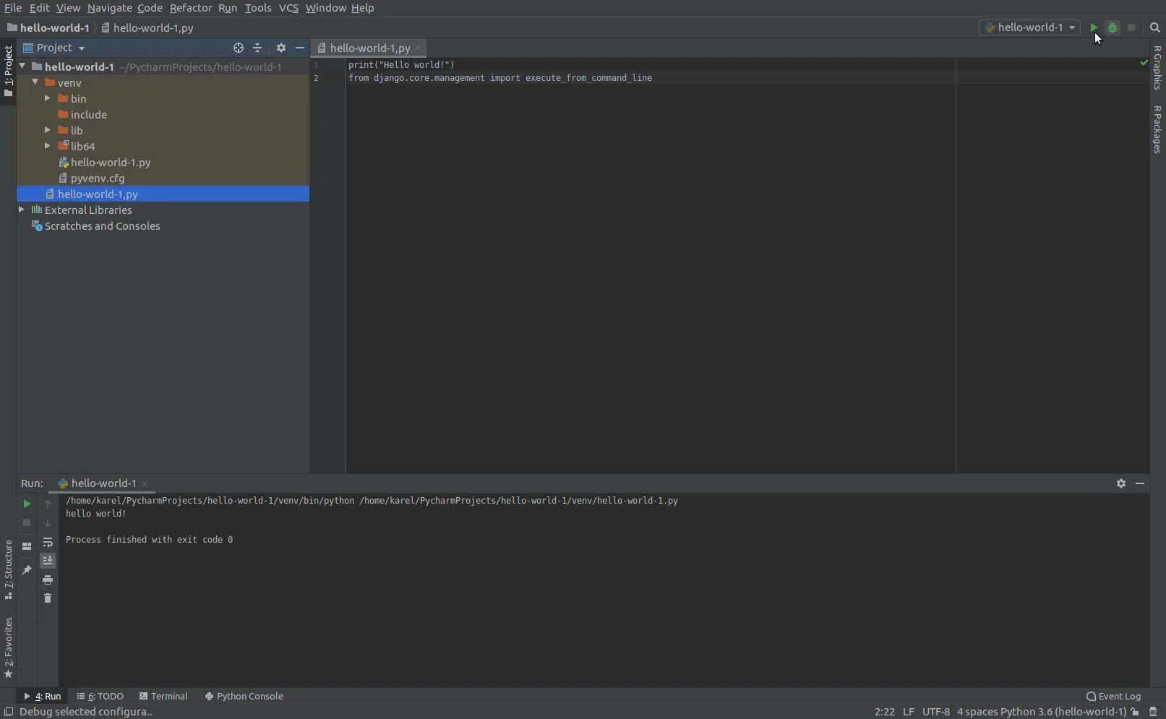This screenshot has height=719, width=1166.
Task: Hide the Run tool window
Action: 1140,483
